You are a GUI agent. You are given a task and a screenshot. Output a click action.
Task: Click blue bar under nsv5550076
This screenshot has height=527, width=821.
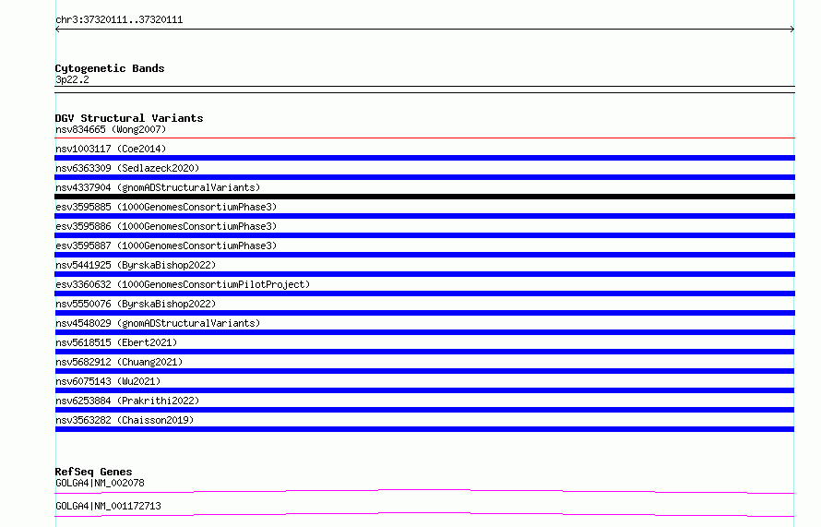(x=424, y=313)
